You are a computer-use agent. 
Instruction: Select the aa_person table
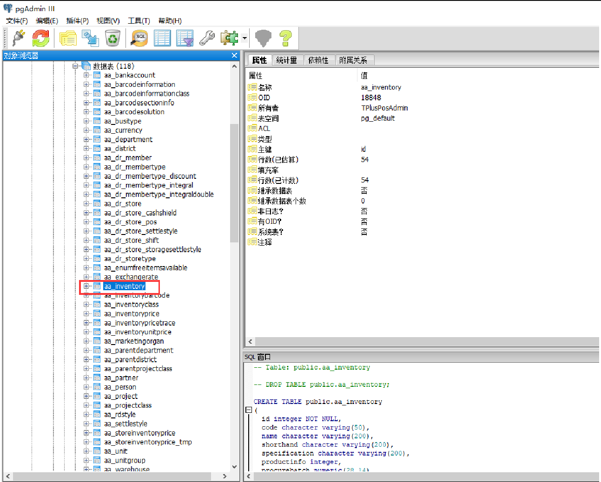pos(120,387)
